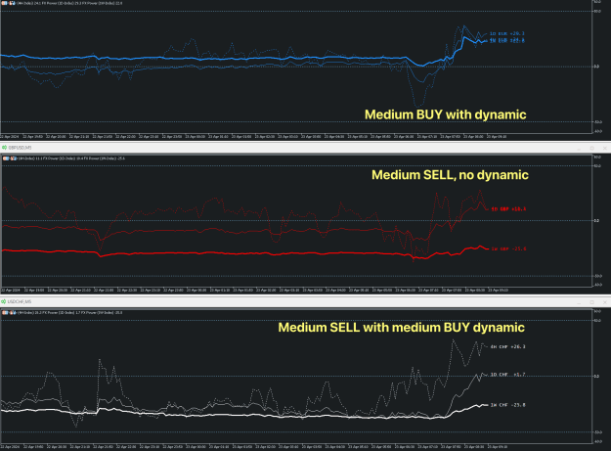Minimize the USDCHF,M5 chart window
The width and height of the screenshot is (611, 451).
[x=579, y=302]
